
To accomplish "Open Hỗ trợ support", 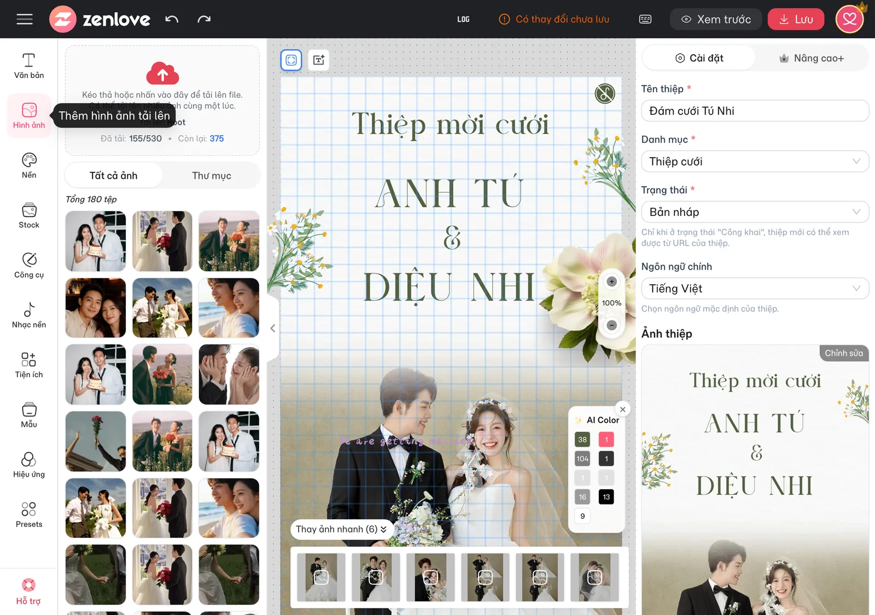I will [28, 592].
